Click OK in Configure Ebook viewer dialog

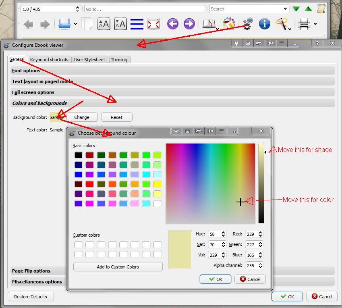[x=287, y=296]
